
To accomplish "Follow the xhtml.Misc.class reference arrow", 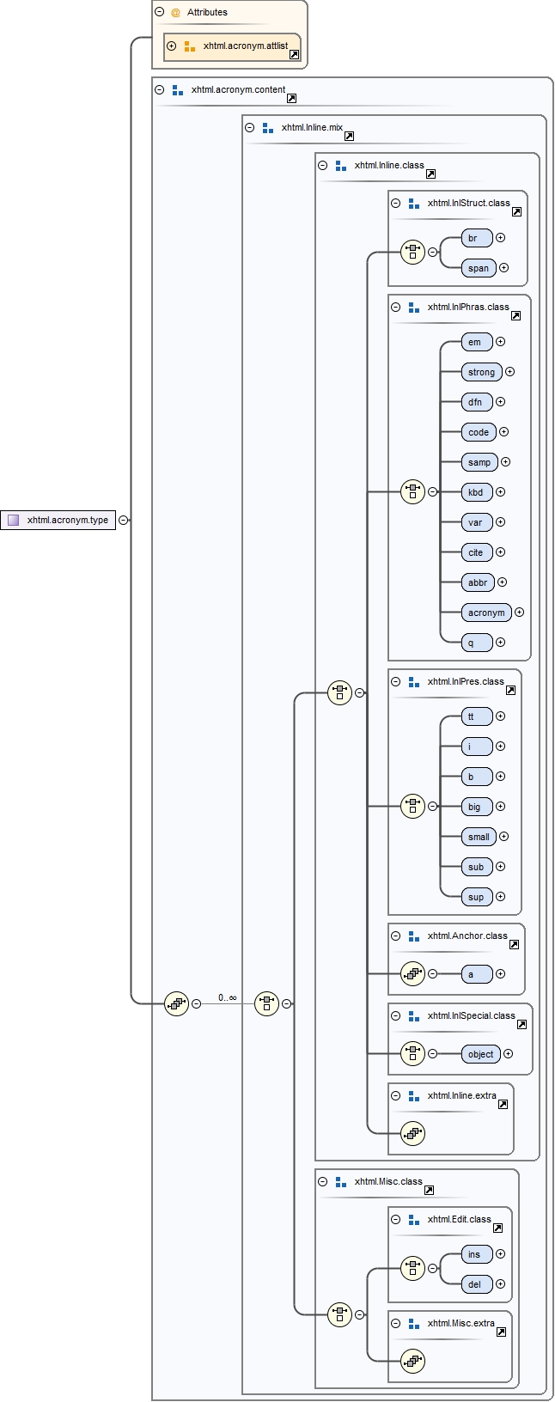I will coord(429,1190).
